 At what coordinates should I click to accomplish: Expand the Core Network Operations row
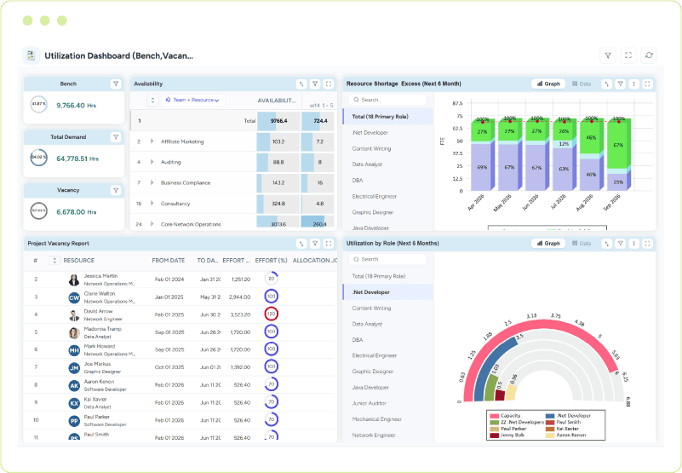152,224
